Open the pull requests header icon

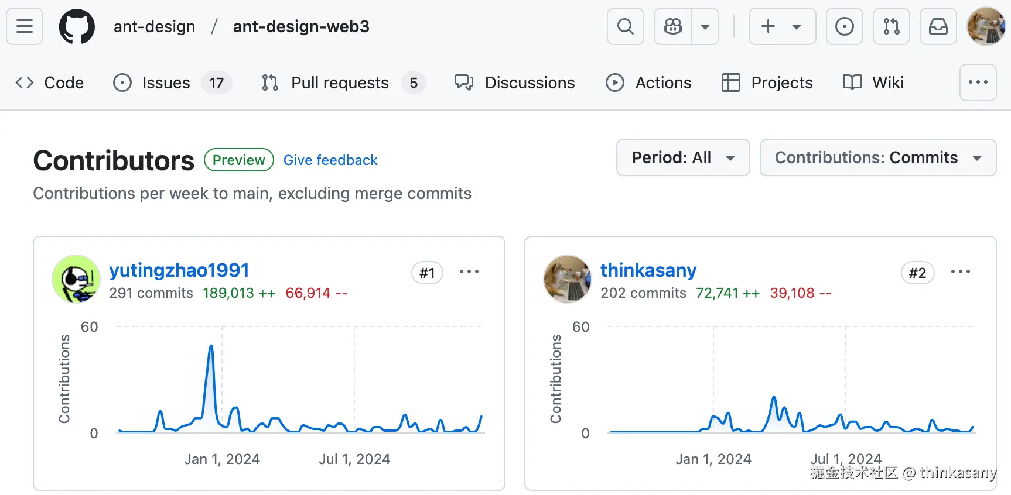click(x=891, y=26)
